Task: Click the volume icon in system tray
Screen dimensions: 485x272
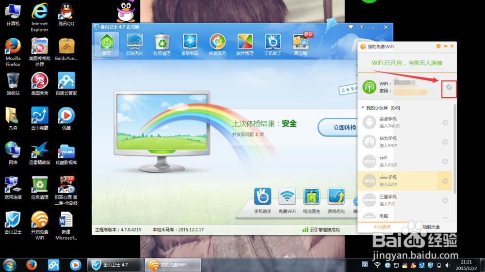Action: 447,265
